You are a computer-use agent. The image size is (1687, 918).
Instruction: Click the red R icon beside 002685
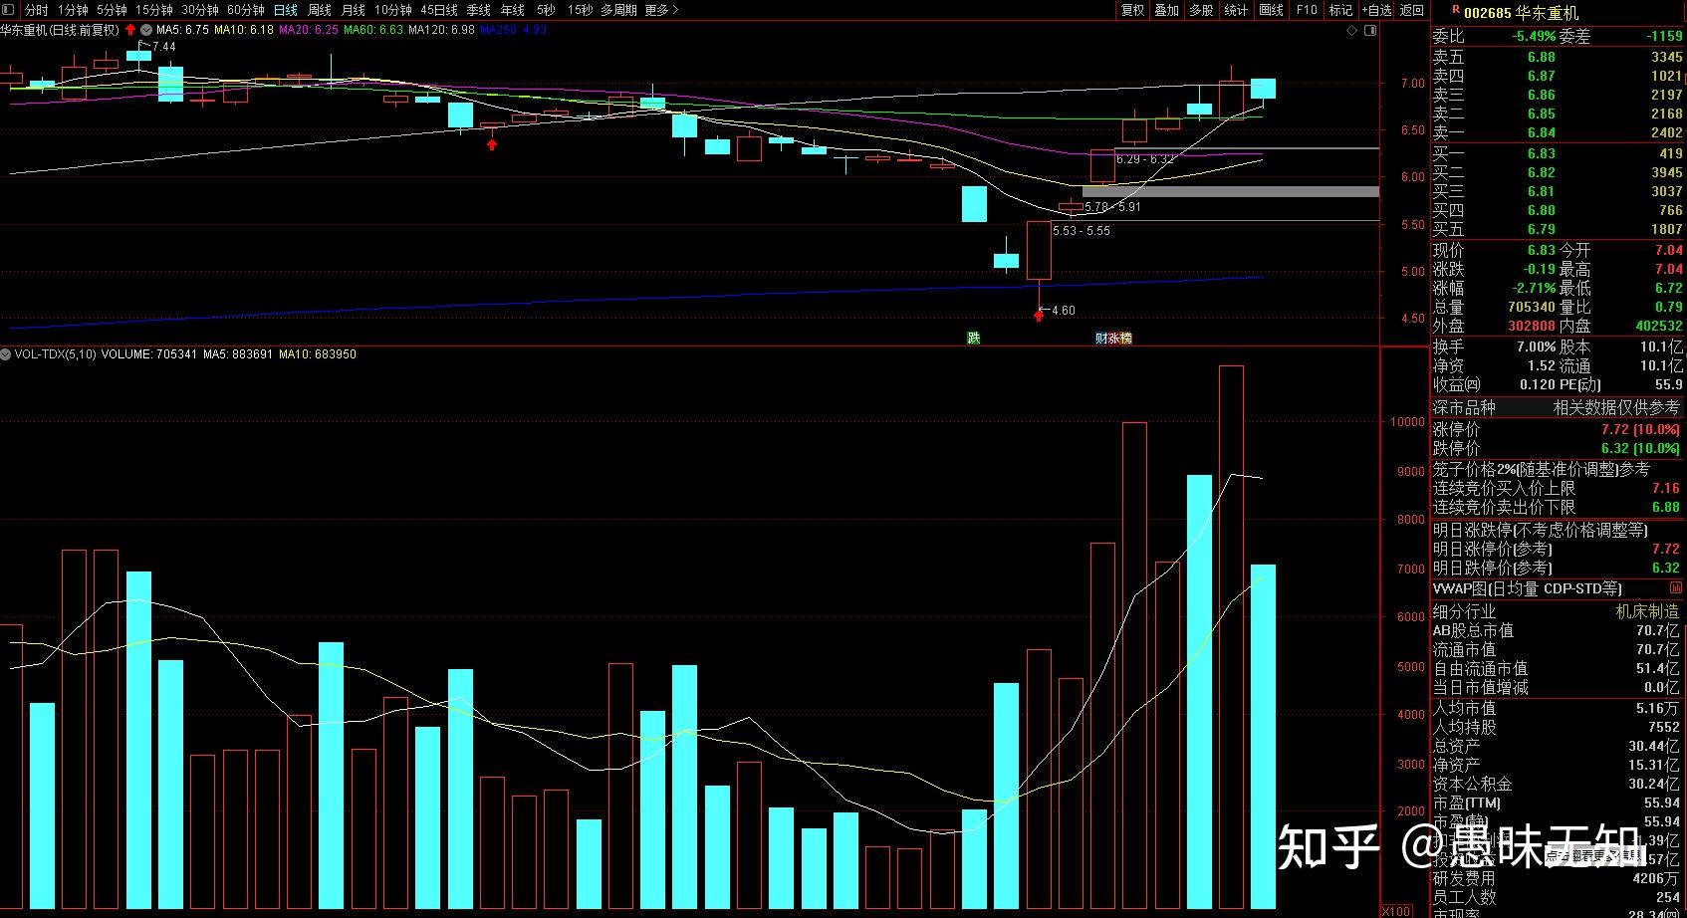point(1456,10)
